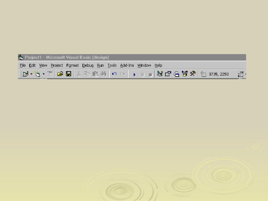Open the Format menu
Screen dimensions: 268x201
[x=73, y=65]
